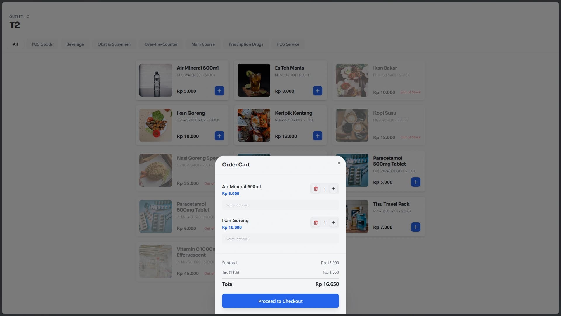Click Kopi Susu Out of Stock label

point(410,137)
